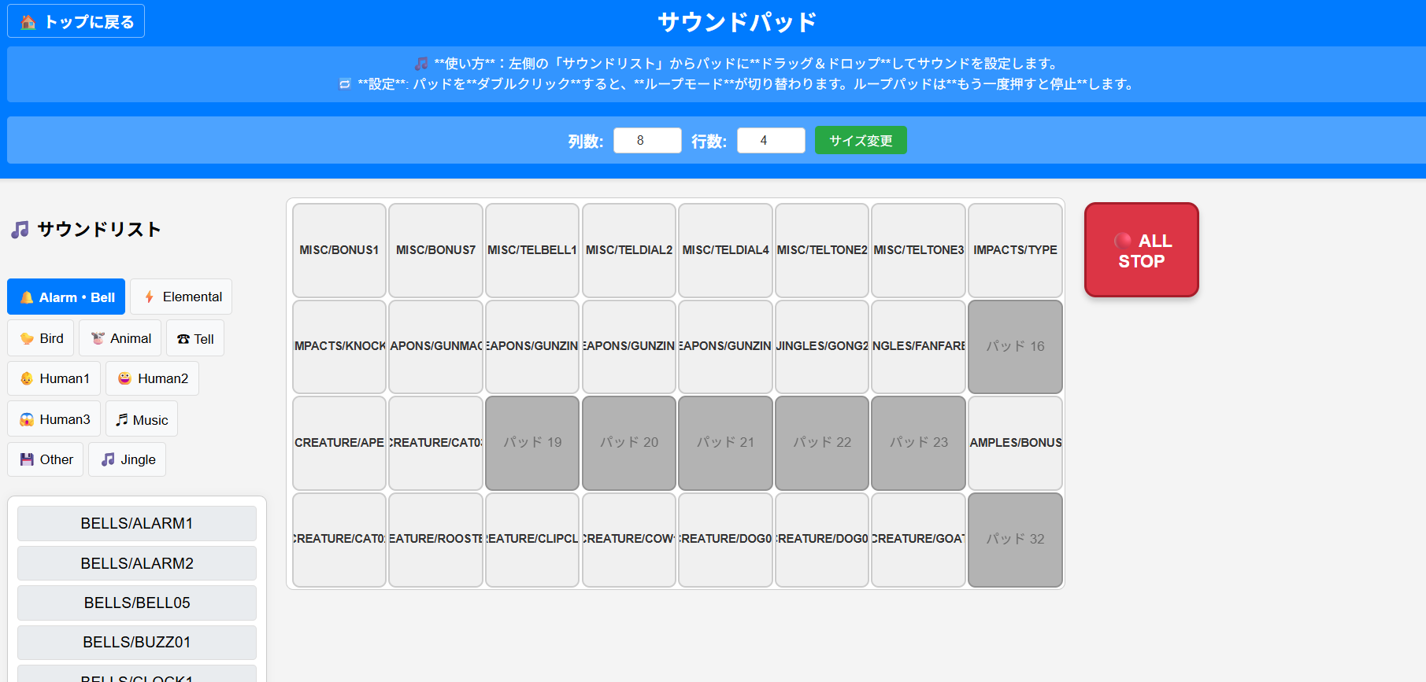Play the SAMPLES/BONUS pad

click(1015, 443)
